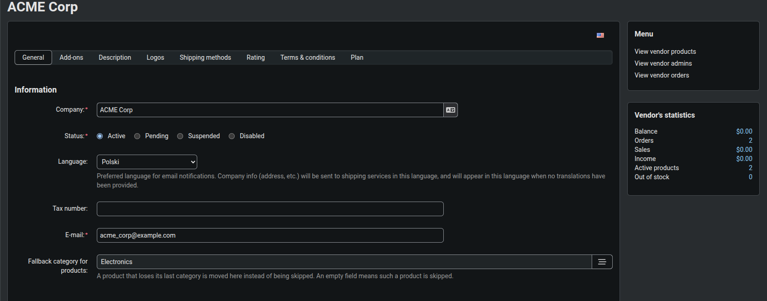This screenshot has width=767, height=301.
Task: Click the Orders count 2
Action: [750, 140]
